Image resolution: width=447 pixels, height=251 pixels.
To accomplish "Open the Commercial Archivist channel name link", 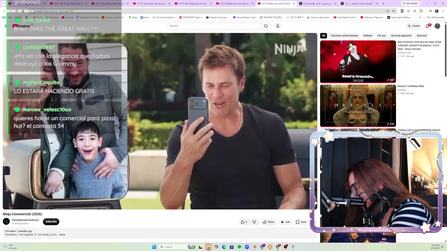I will [x=25, y=220].
